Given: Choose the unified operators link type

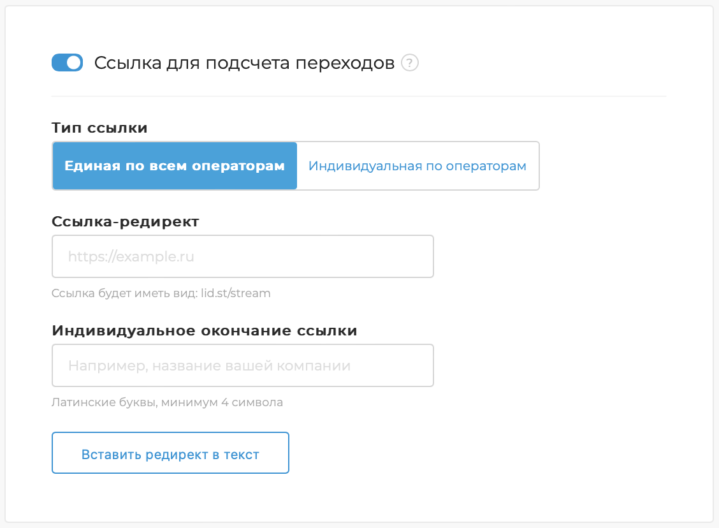Looking at the screenshot, I should click(175, 165).
